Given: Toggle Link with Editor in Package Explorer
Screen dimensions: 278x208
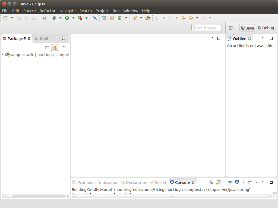Looking at the screenshot, I should 55,47.
